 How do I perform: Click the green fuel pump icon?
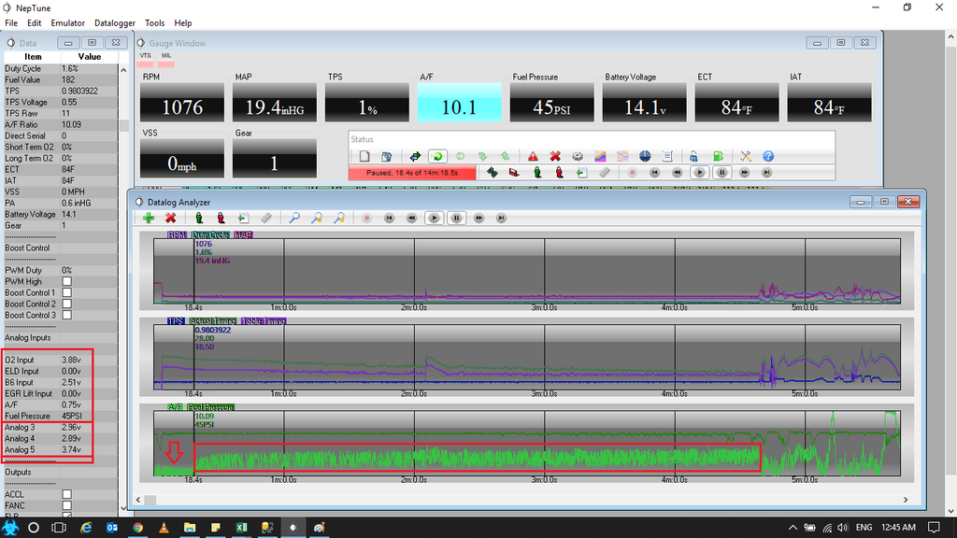(x=718, y=156)
